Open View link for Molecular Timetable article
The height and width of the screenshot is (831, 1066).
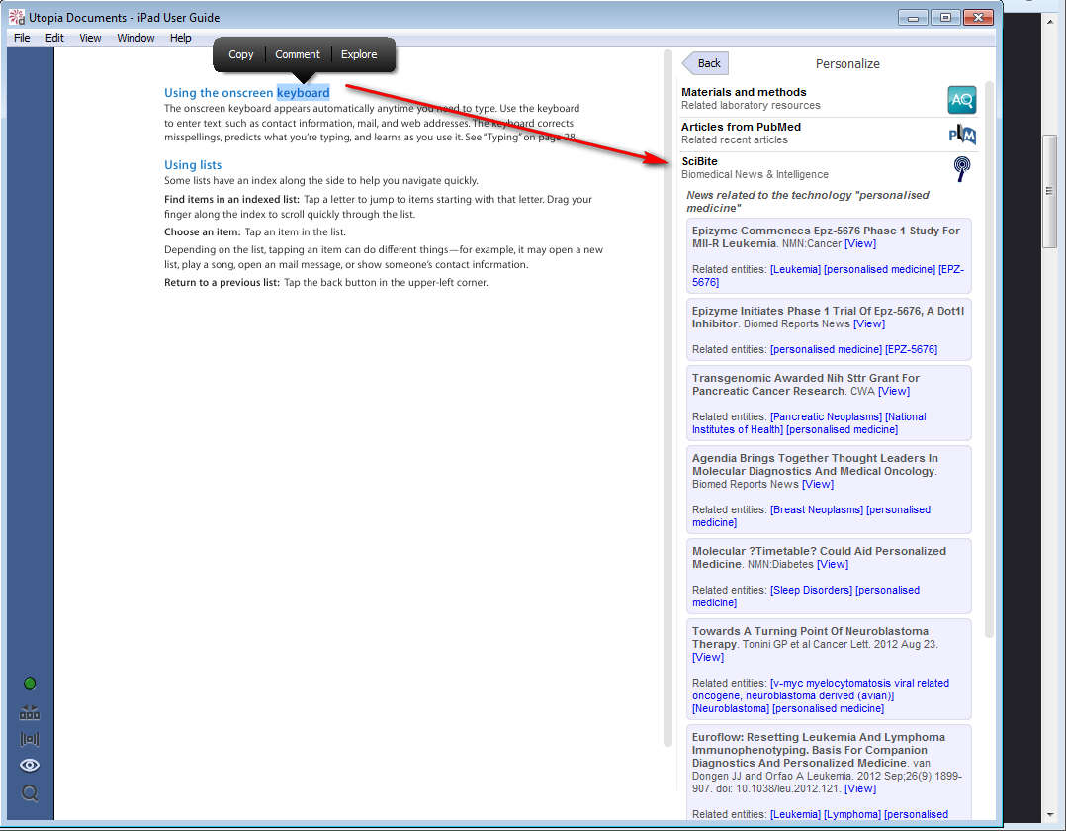833,565
